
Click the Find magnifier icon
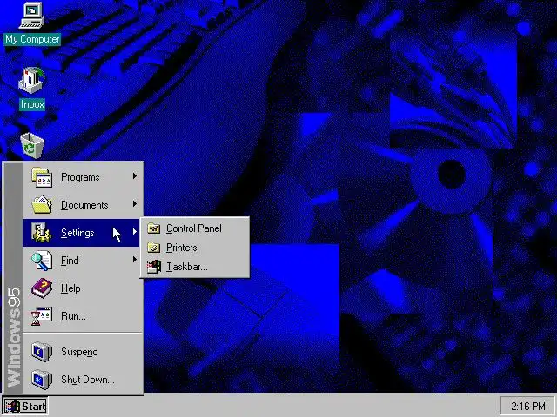point(42,261)
